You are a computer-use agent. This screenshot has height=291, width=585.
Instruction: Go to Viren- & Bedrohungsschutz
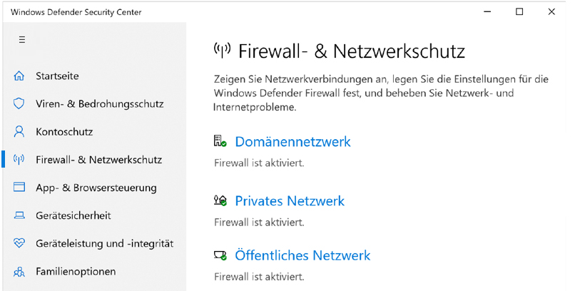(x=100, y=103)
